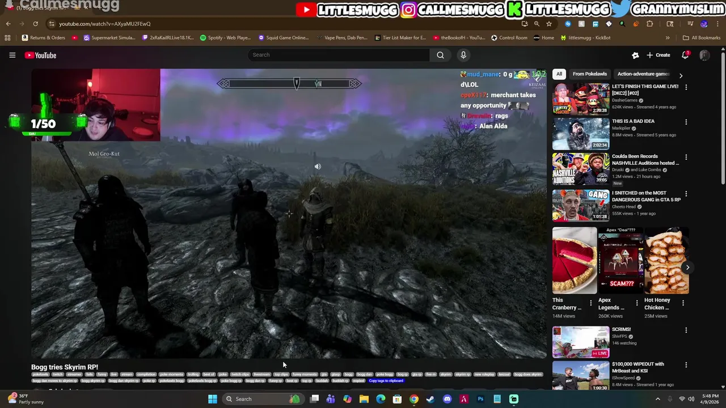Open File Explorer from taskbar
This screenshot has height=408, width=726.
click(364, 399)
